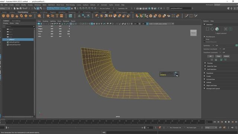Click the play forward button
The image size is (238, 134).
click(x=229, y=122)
